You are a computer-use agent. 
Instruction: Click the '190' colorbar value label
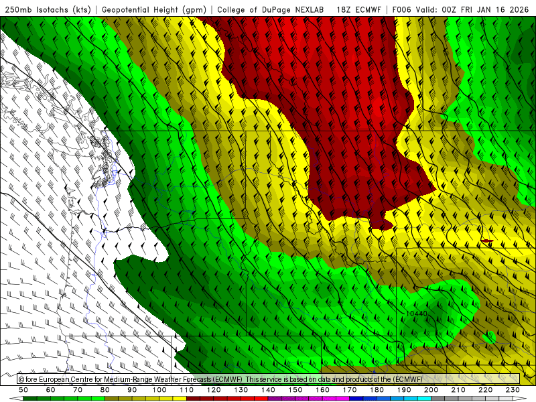(x=404, y=390)
